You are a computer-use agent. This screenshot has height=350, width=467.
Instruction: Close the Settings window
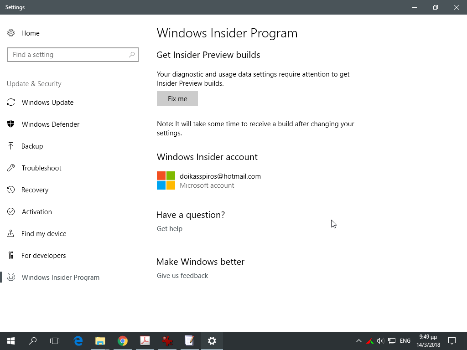[x=456, y=7]
